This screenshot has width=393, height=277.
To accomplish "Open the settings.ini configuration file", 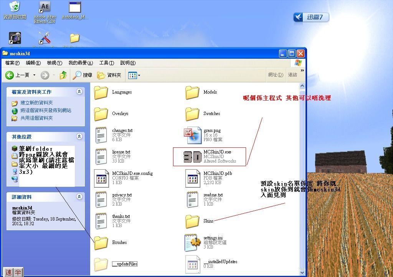I will pos(192,242).
